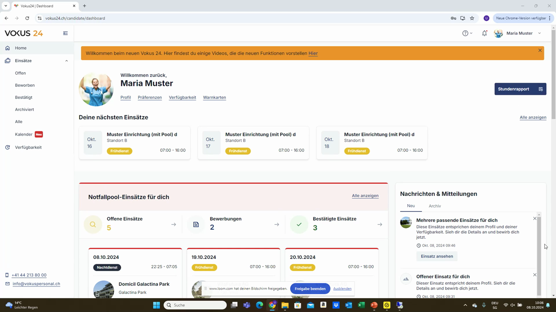
Task: Open the Präferenzen link under Maria Muster
Action: pyautogui.click(x=150, y=97)
